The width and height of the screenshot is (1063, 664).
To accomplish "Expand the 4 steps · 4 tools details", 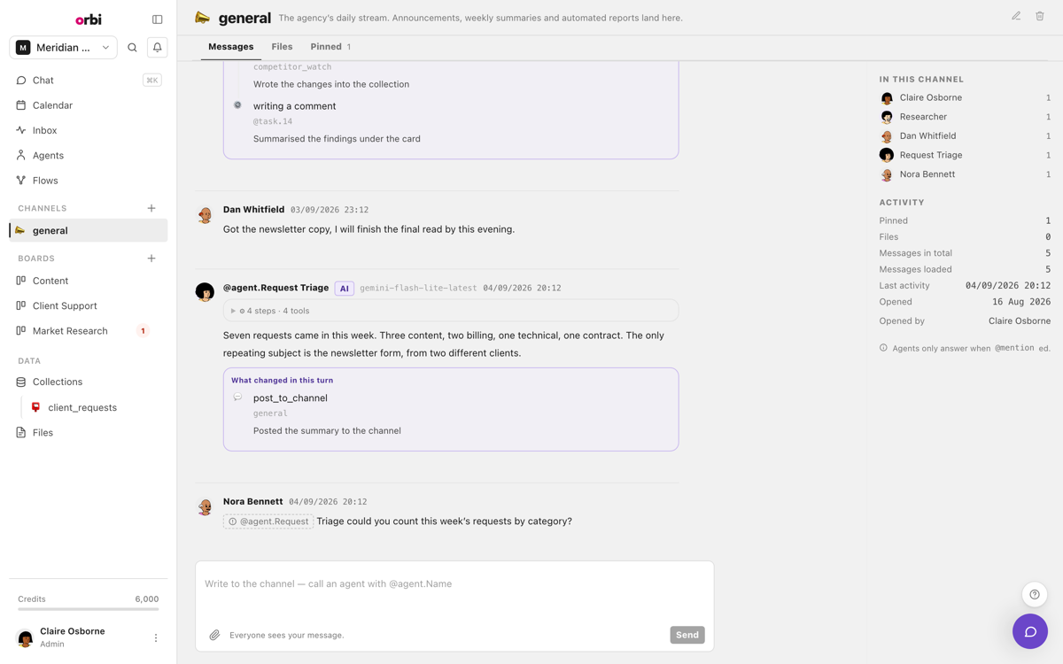I will pyautogui.click(x=451, y=311).
